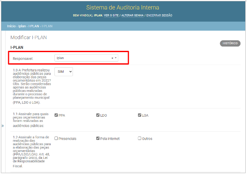Open the Iplan breadcrumb link
This screenshot has width=247, height=174.
22,26
